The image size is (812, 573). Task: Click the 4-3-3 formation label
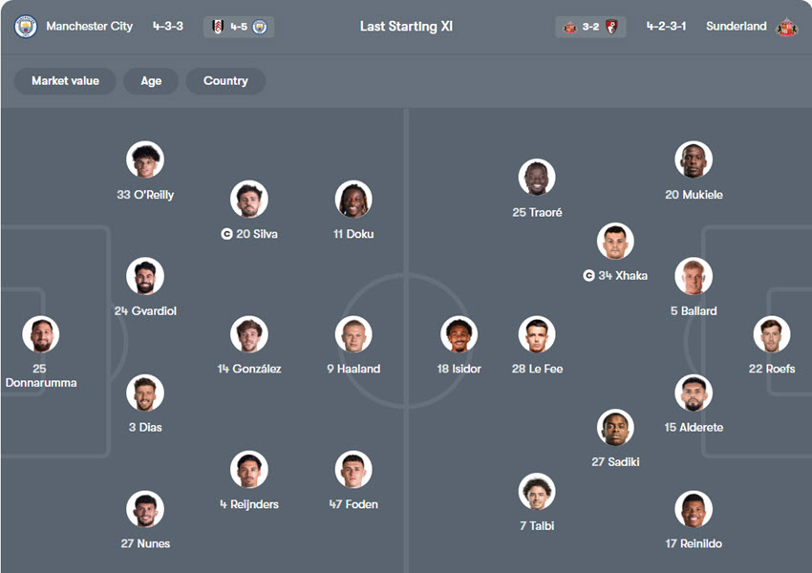pos(168,27)
